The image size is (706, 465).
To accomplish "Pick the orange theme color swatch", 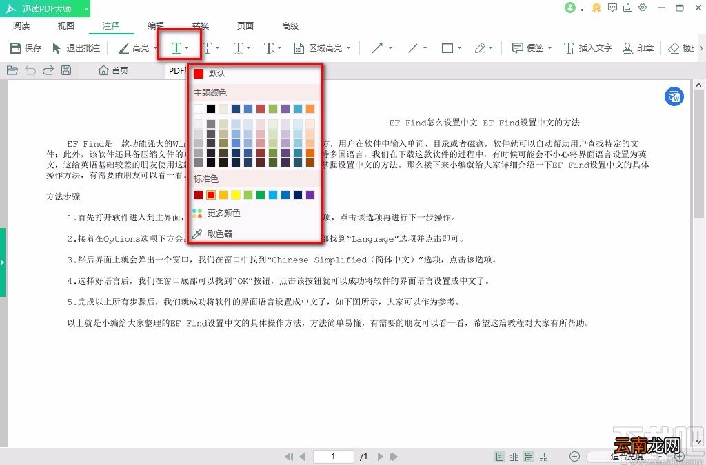I will click(x=310, y=108).
